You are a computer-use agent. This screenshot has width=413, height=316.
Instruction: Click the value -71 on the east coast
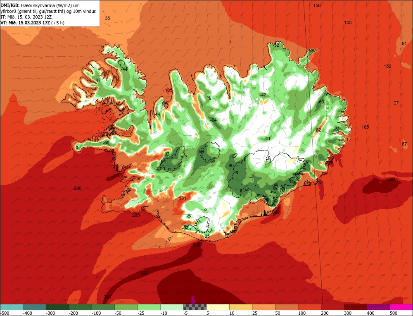click(x=336, y=129)
